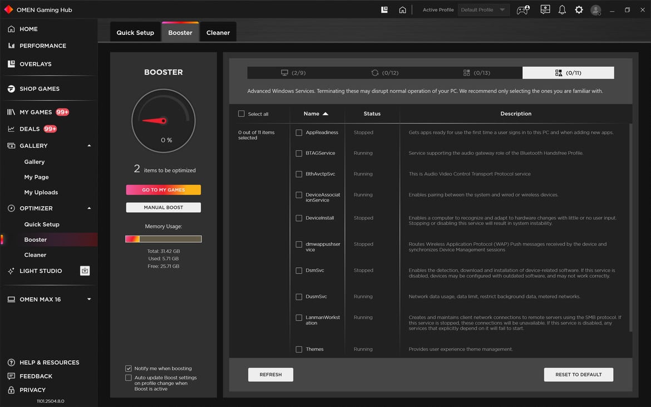Screen dimensions: 651x407
Task: Check the dmwappushservice checkbox
Action: (299, 244)
